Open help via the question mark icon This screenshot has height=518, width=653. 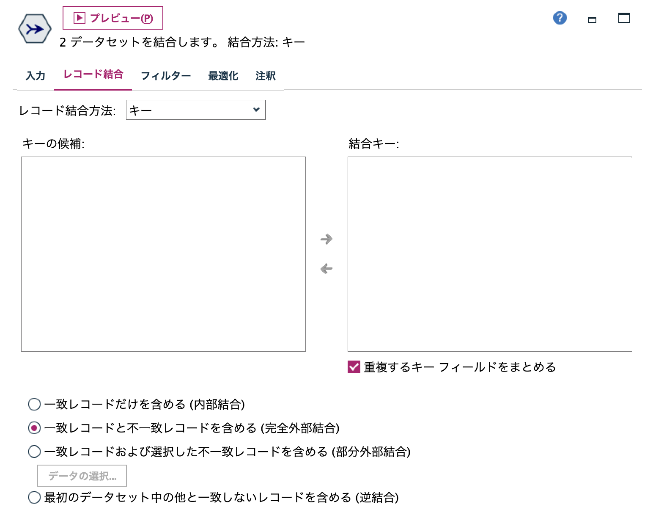pos(560,18)
